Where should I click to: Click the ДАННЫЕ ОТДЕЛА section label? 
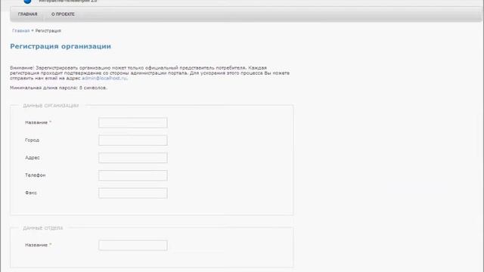pos(43,228)
